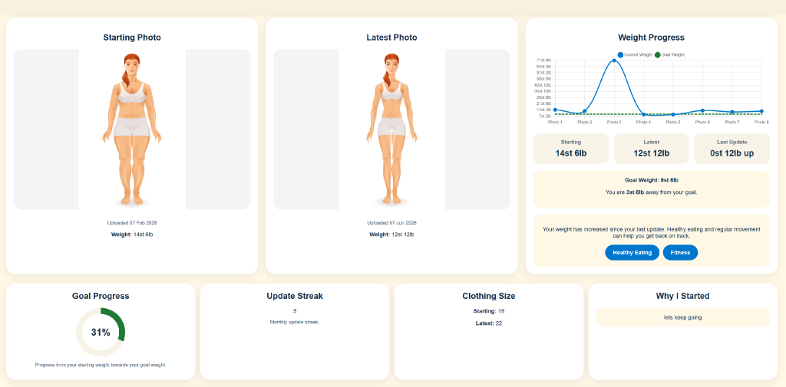Select the Photo 4 data point on chart
Viewport: 786px width, 387px height.
click(644, 114)
